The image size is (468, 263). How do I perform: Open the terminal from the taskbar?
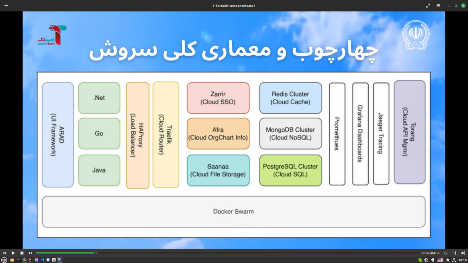(19, 260)
